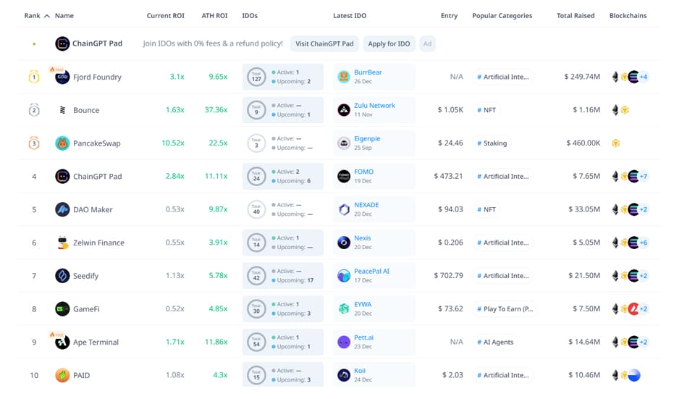Click the GameFi logo icon
Viewport: 674px width, 399px height.
(x=62, y=309)
